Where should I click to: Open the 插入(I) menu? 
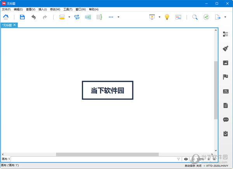click(x=42, y=9)
